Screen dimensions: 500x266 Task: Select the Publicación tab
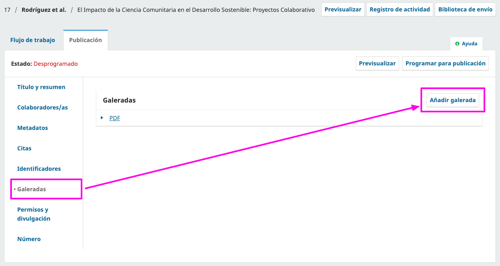[85, 40]
